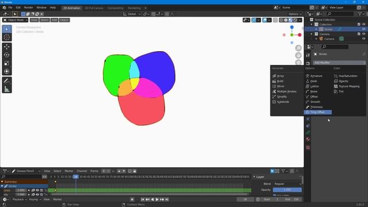Click the pan hand viewport icon
This screenshot has width=368, height=207.
tap(298, 55)
